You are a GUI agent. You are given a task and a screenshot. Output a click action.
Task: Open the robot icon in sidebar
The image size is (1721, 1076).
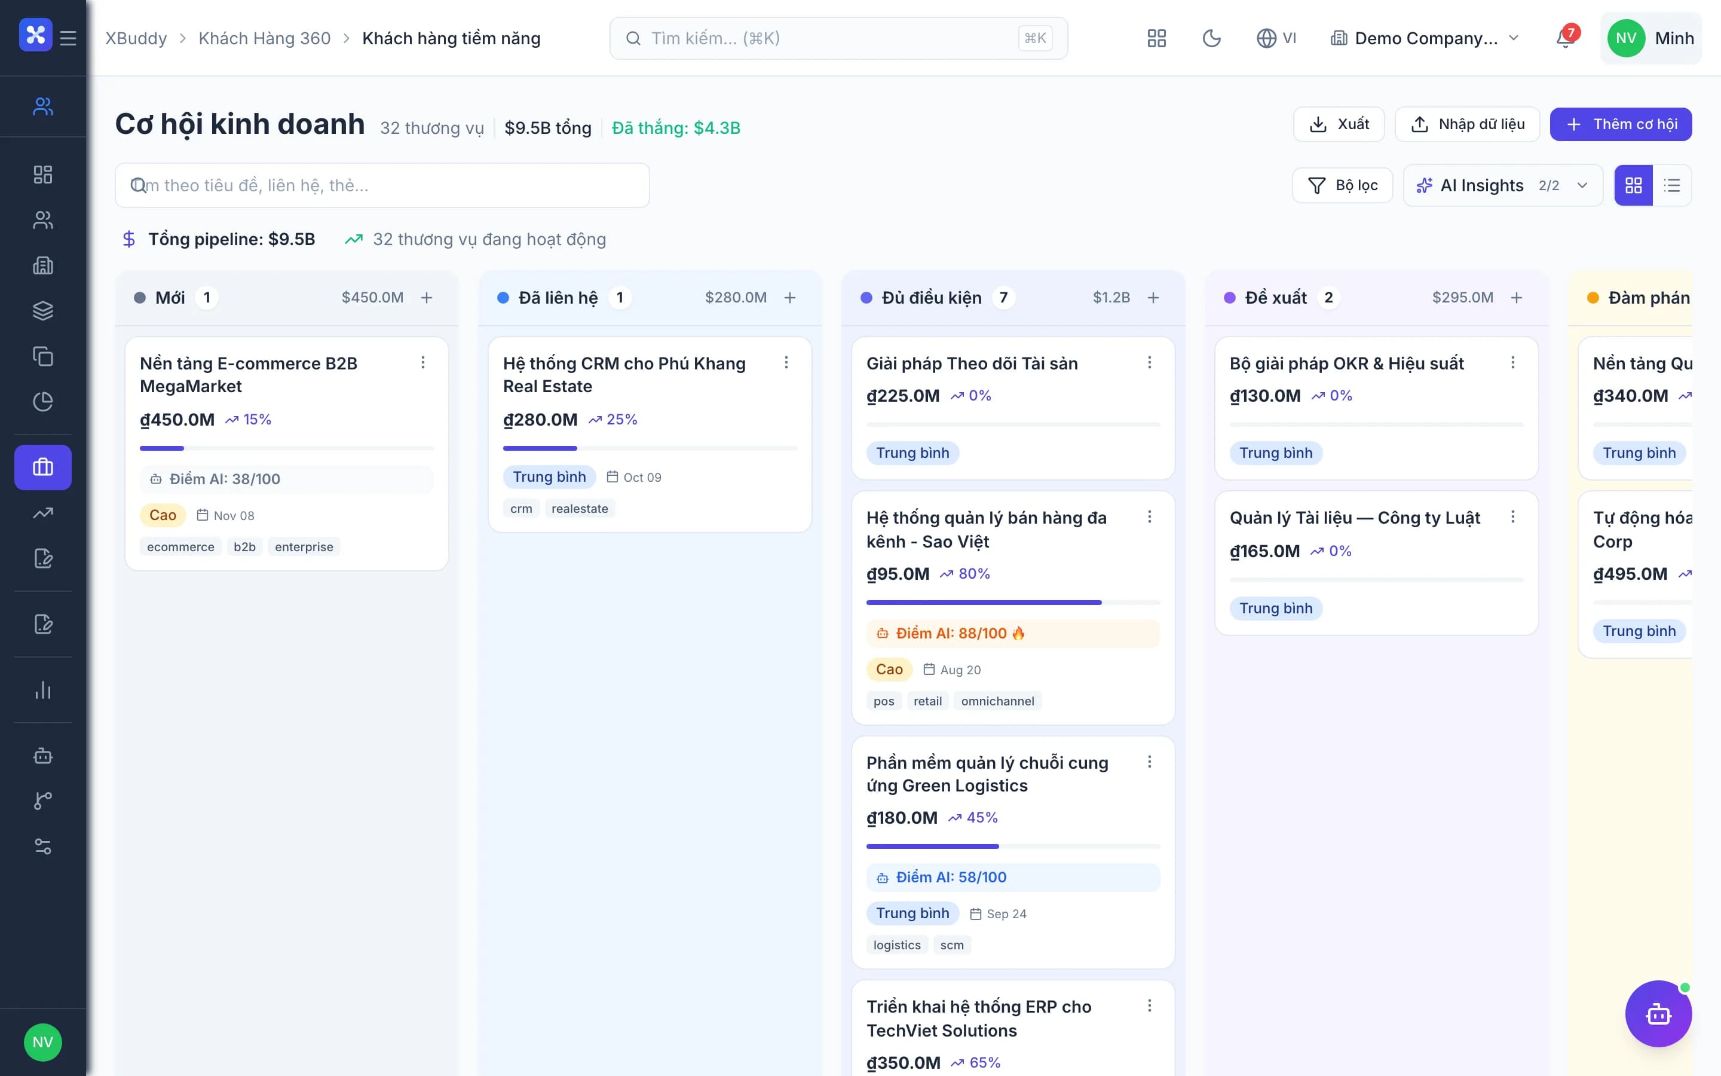click(x=42, y=756)
